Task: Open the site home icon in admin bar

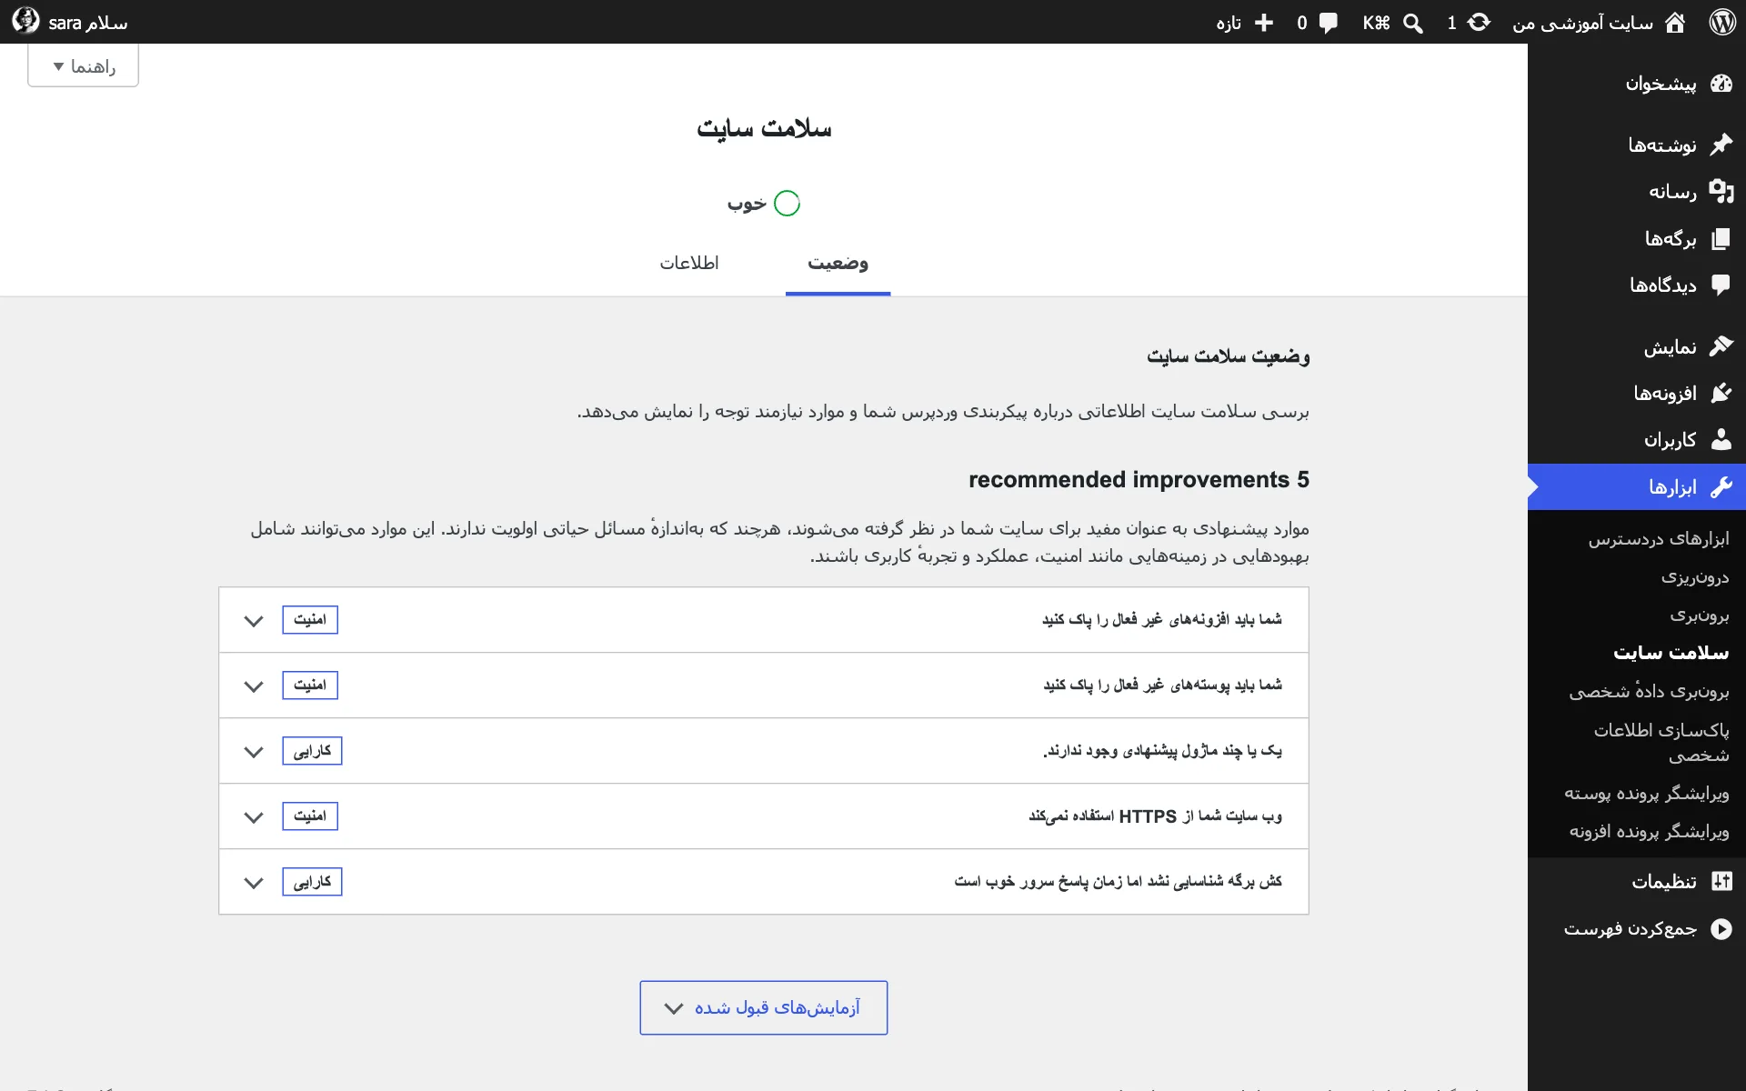Action: [x=1675, y=22]
